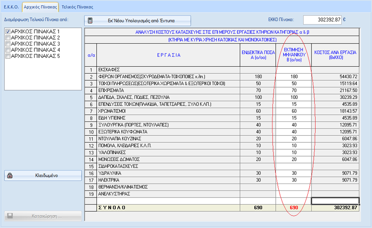Click cost value 18143.57
The image size is (372, 228).
click(x=335, y=111)
